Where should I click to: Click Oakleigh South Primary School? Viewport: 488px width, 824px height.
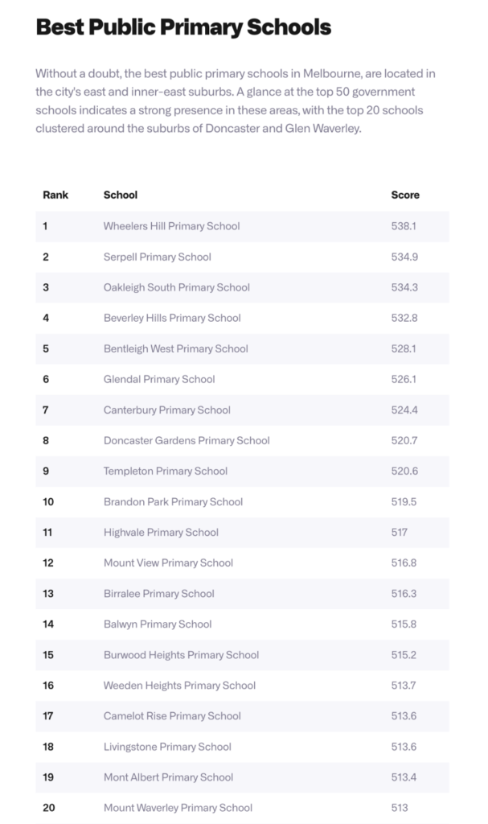coord(177,287)
